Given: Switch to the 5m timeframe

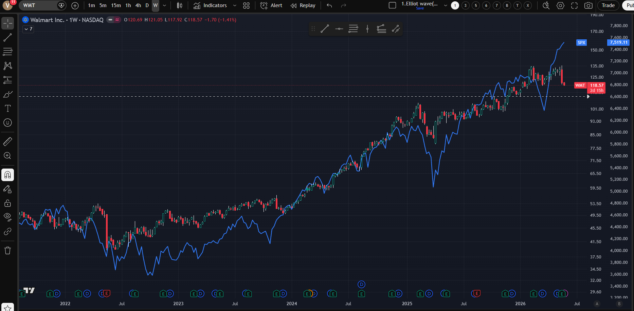Looking at the screenshot, I should [x=103, y=5].
